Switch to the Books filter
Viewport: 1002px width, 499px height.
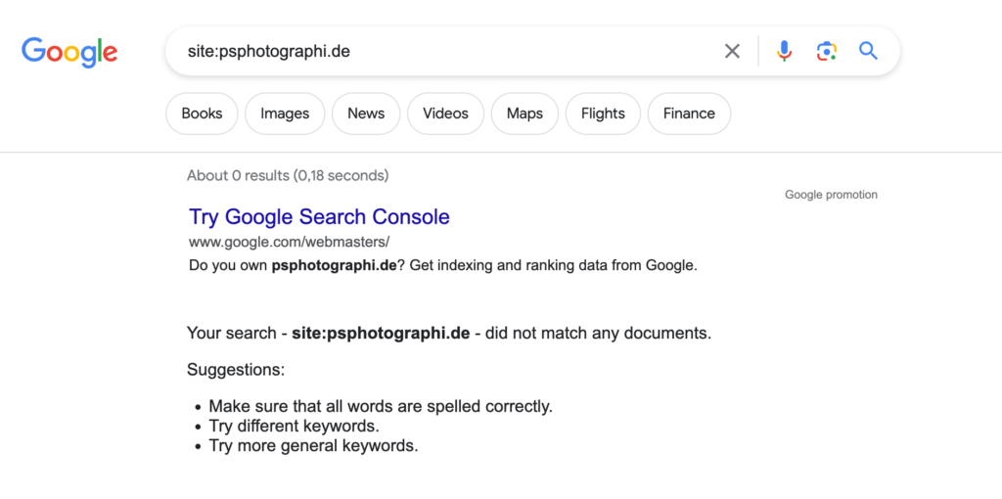coord(202,113)
